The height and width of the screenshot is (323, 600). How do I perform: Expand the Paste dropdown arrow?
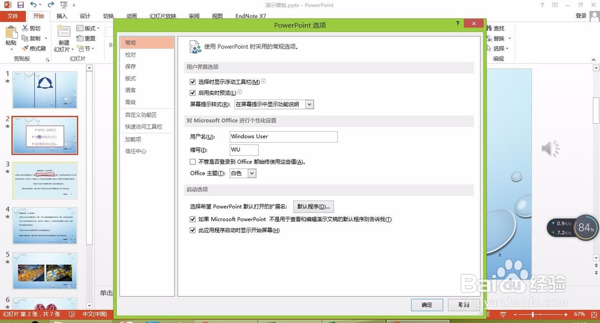(x=11, y=49)
